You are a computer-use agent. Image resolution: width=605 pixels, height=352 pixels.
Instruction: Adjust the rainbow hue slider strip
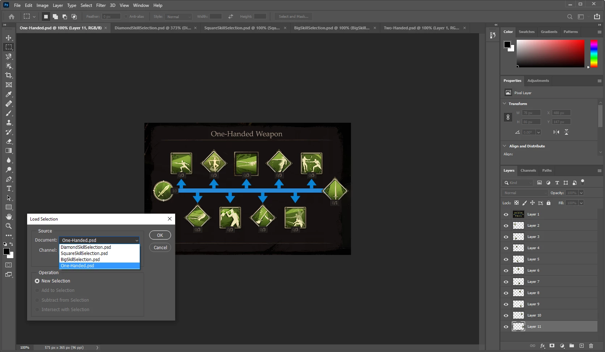tap(594, 54)
